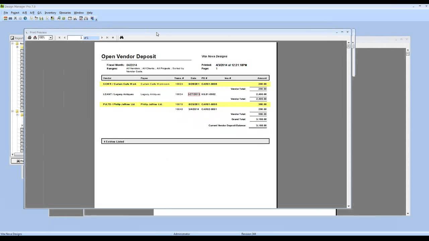Screen dimensions: 429x241
Task: Click vendor 'CCWR / Curtain Calls Work'
Action: pyautogui.click(x=120, y=84)
